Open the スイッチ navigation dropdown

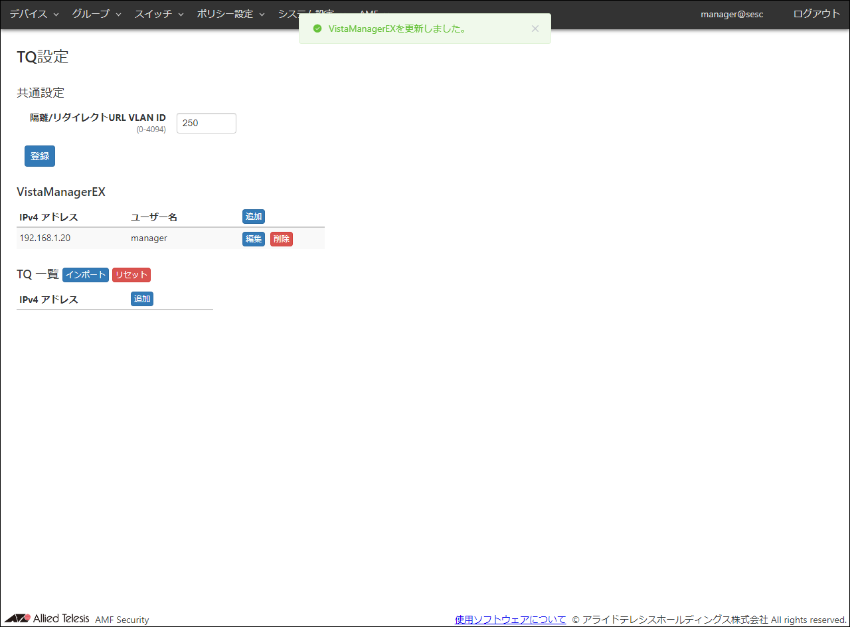tap(159, 14)
